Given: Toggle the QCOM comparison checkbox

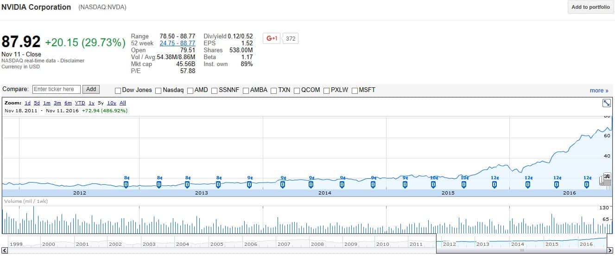Looking at the screenshot, I should tap(297, 91).
